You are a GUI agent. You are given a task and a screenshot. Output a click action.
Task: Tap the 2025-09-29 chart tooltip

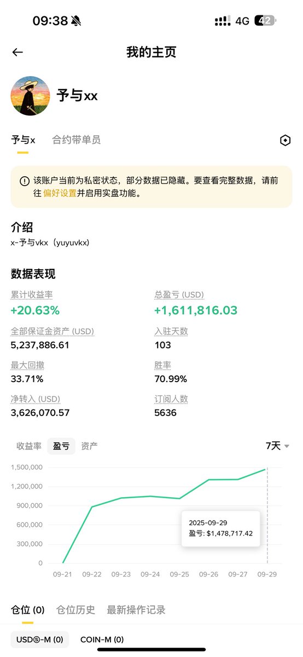pyautogui.click(x=220, y=528)
